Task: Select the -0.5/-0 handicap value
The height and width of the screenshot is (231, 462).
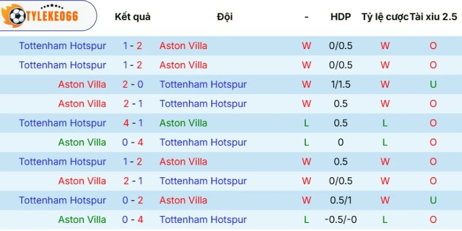Action: coord(341,220)
